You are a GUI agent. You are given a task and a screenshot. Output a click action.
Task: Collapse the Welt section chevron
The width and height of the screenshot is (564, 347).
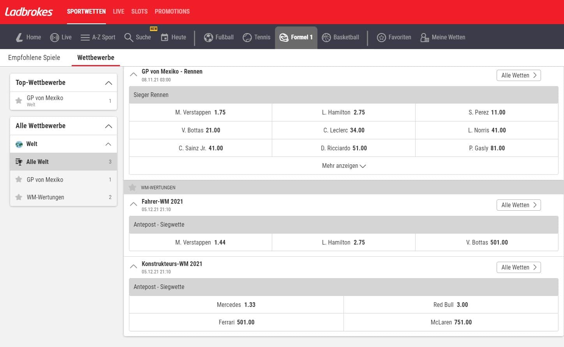(x=108, y=144)
